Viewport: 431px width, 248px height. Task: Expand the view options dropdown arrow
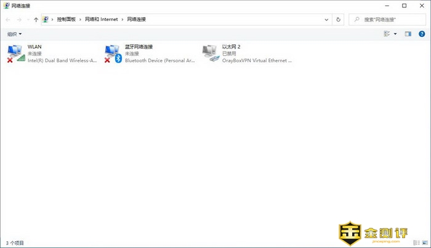pos(395,34)
